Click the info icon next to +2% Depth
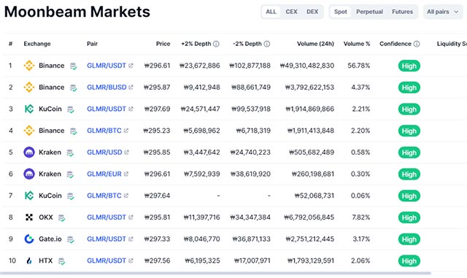467x278 pixels. 216,44
